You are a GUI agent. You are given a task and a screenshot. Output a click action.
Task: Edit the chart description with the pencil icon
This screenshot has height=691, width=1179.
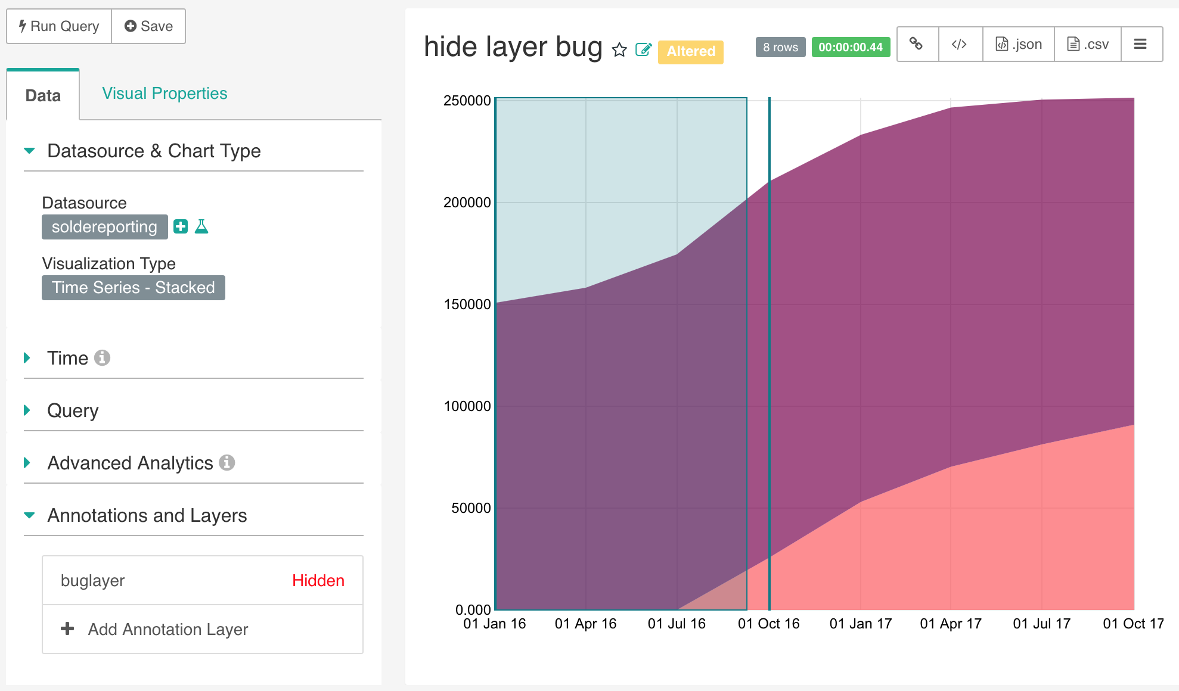pos(644,50)
